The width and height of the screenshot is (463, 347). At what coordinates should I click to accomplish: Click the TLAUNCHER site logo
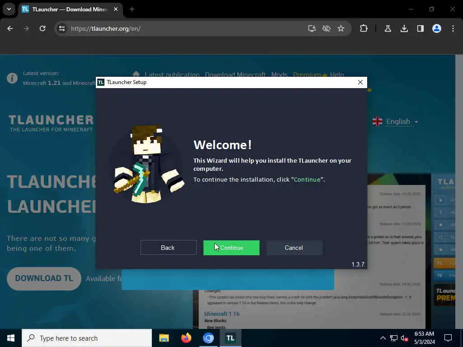(x=51, y=123)
